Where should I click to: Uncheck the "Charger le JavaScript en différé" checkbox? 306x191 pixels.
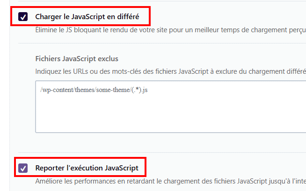tap(23, 17)
